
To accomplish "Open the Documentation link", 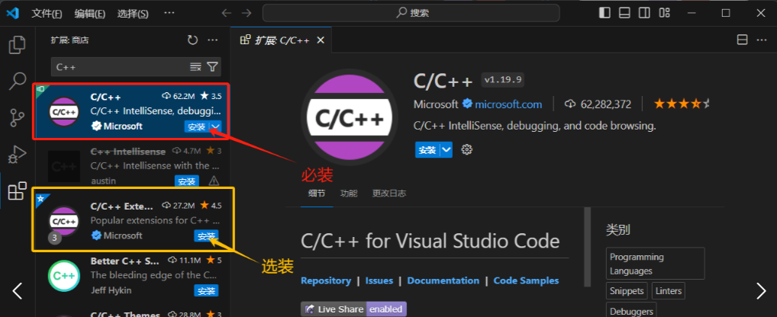I will 443,280.
